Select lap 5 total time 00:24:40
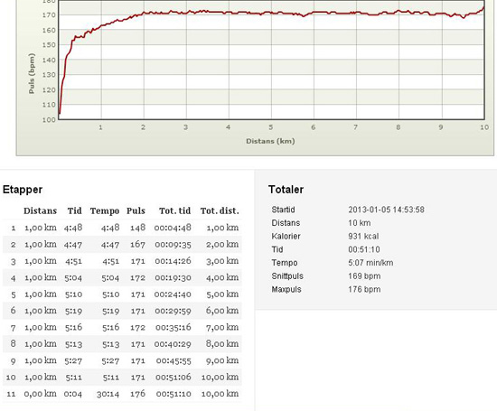 173,294
